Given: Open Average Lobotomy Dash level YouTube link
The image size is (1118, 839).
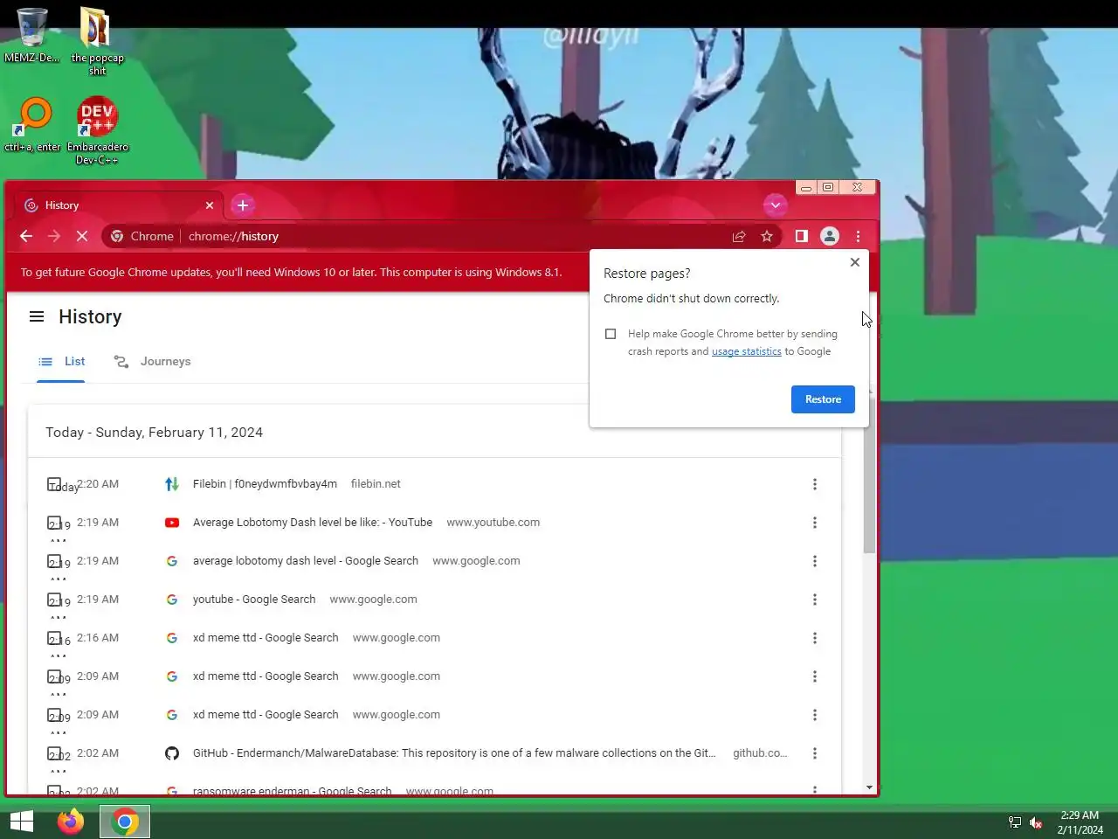Looking at the screenshot, I should pyautogui.click(x=313, y=523).
